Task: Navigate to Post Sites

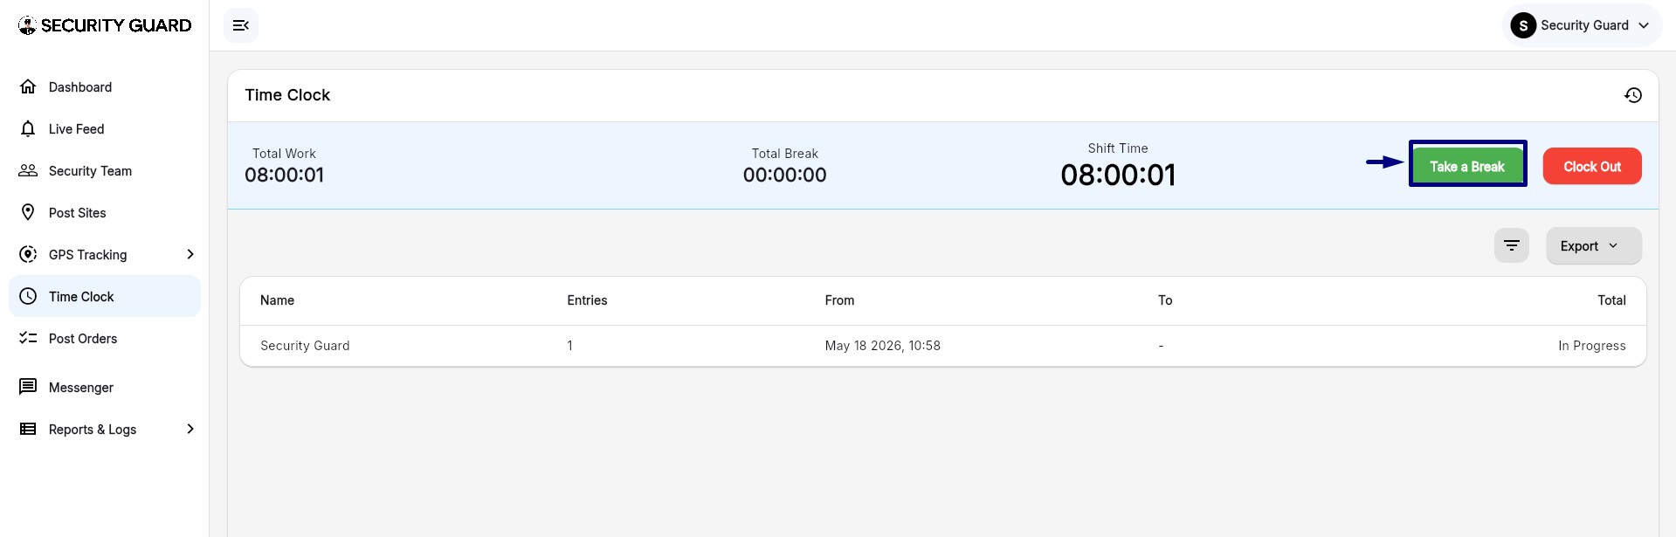Action: 105,212
